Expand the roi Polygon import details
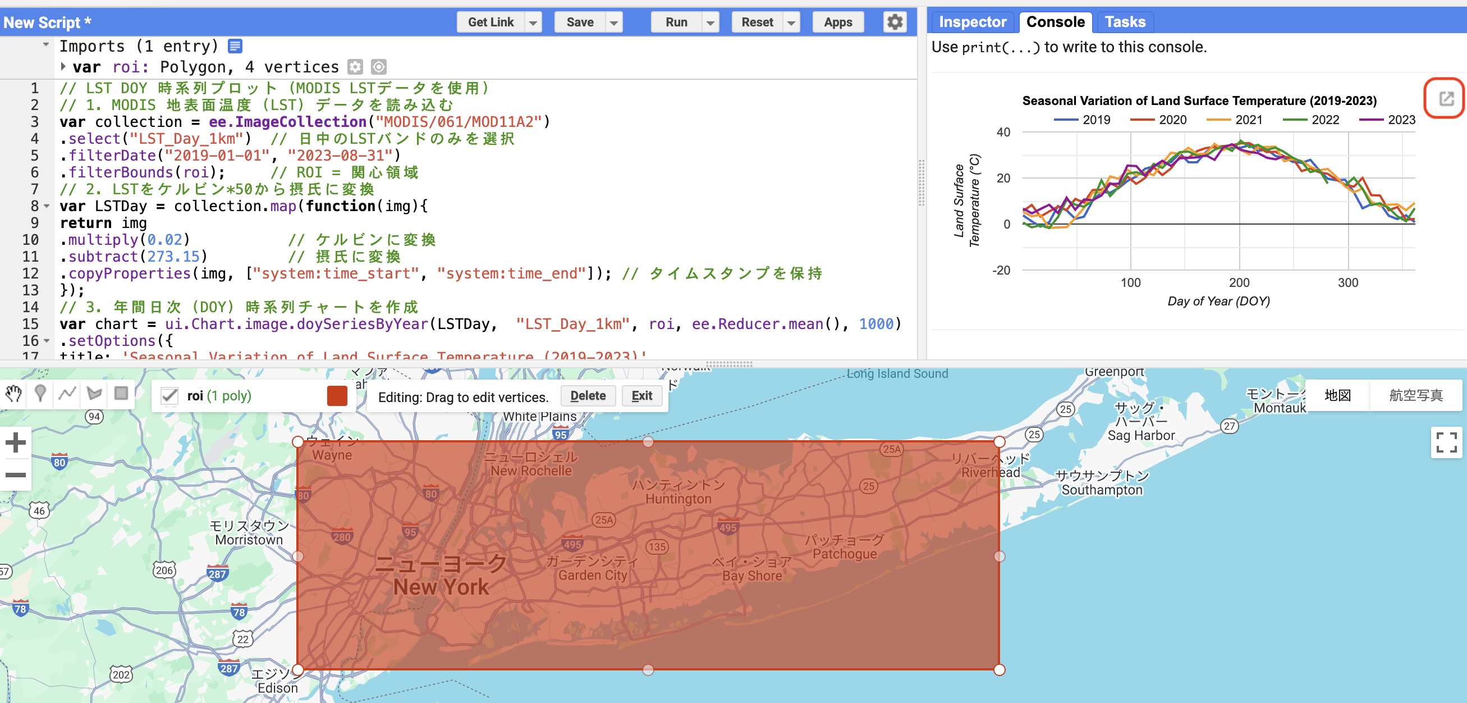 (63, 67)
